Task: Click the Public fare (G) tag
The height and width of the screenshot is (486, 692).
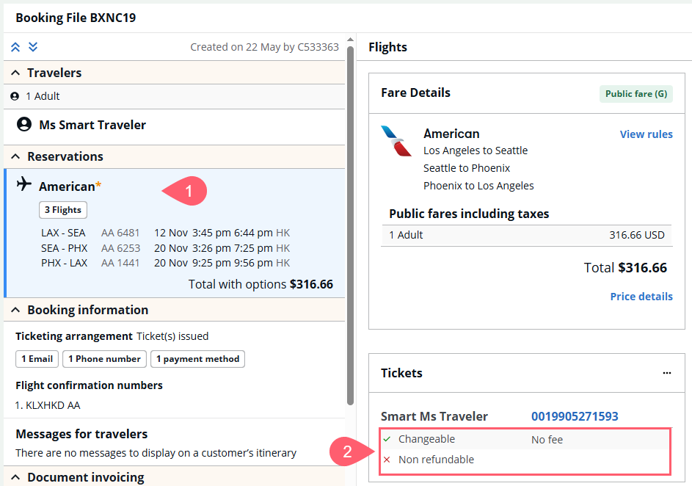Action: [x=636, y=94]
